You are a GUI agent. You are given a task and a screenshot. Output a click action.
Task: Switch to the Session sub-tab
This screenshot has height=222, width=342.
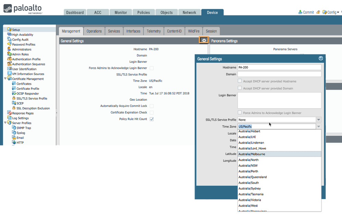tap(211, 31)
